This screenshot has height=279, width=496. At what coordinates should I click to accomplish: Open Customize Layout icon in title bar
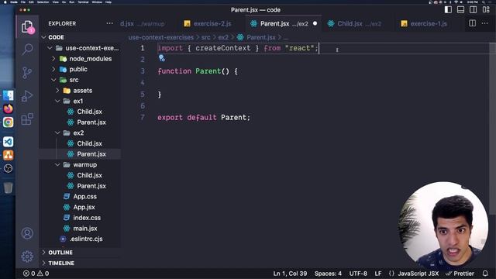point(486,10)
